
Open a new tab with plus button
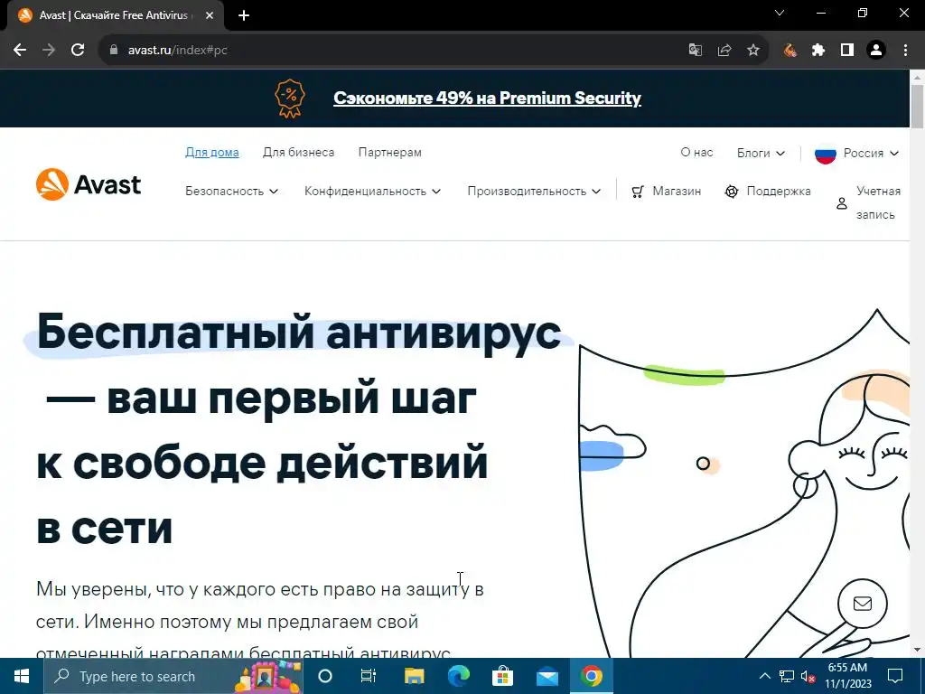pyautogui.click(x=244, y=16)
